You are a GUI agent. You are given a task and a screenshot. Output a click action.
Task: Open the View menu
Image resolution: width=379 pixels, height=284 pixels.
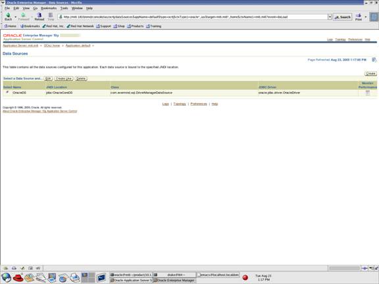click(26, 8)
